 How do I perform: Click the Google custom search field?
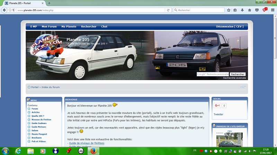[x=213, y=74]
